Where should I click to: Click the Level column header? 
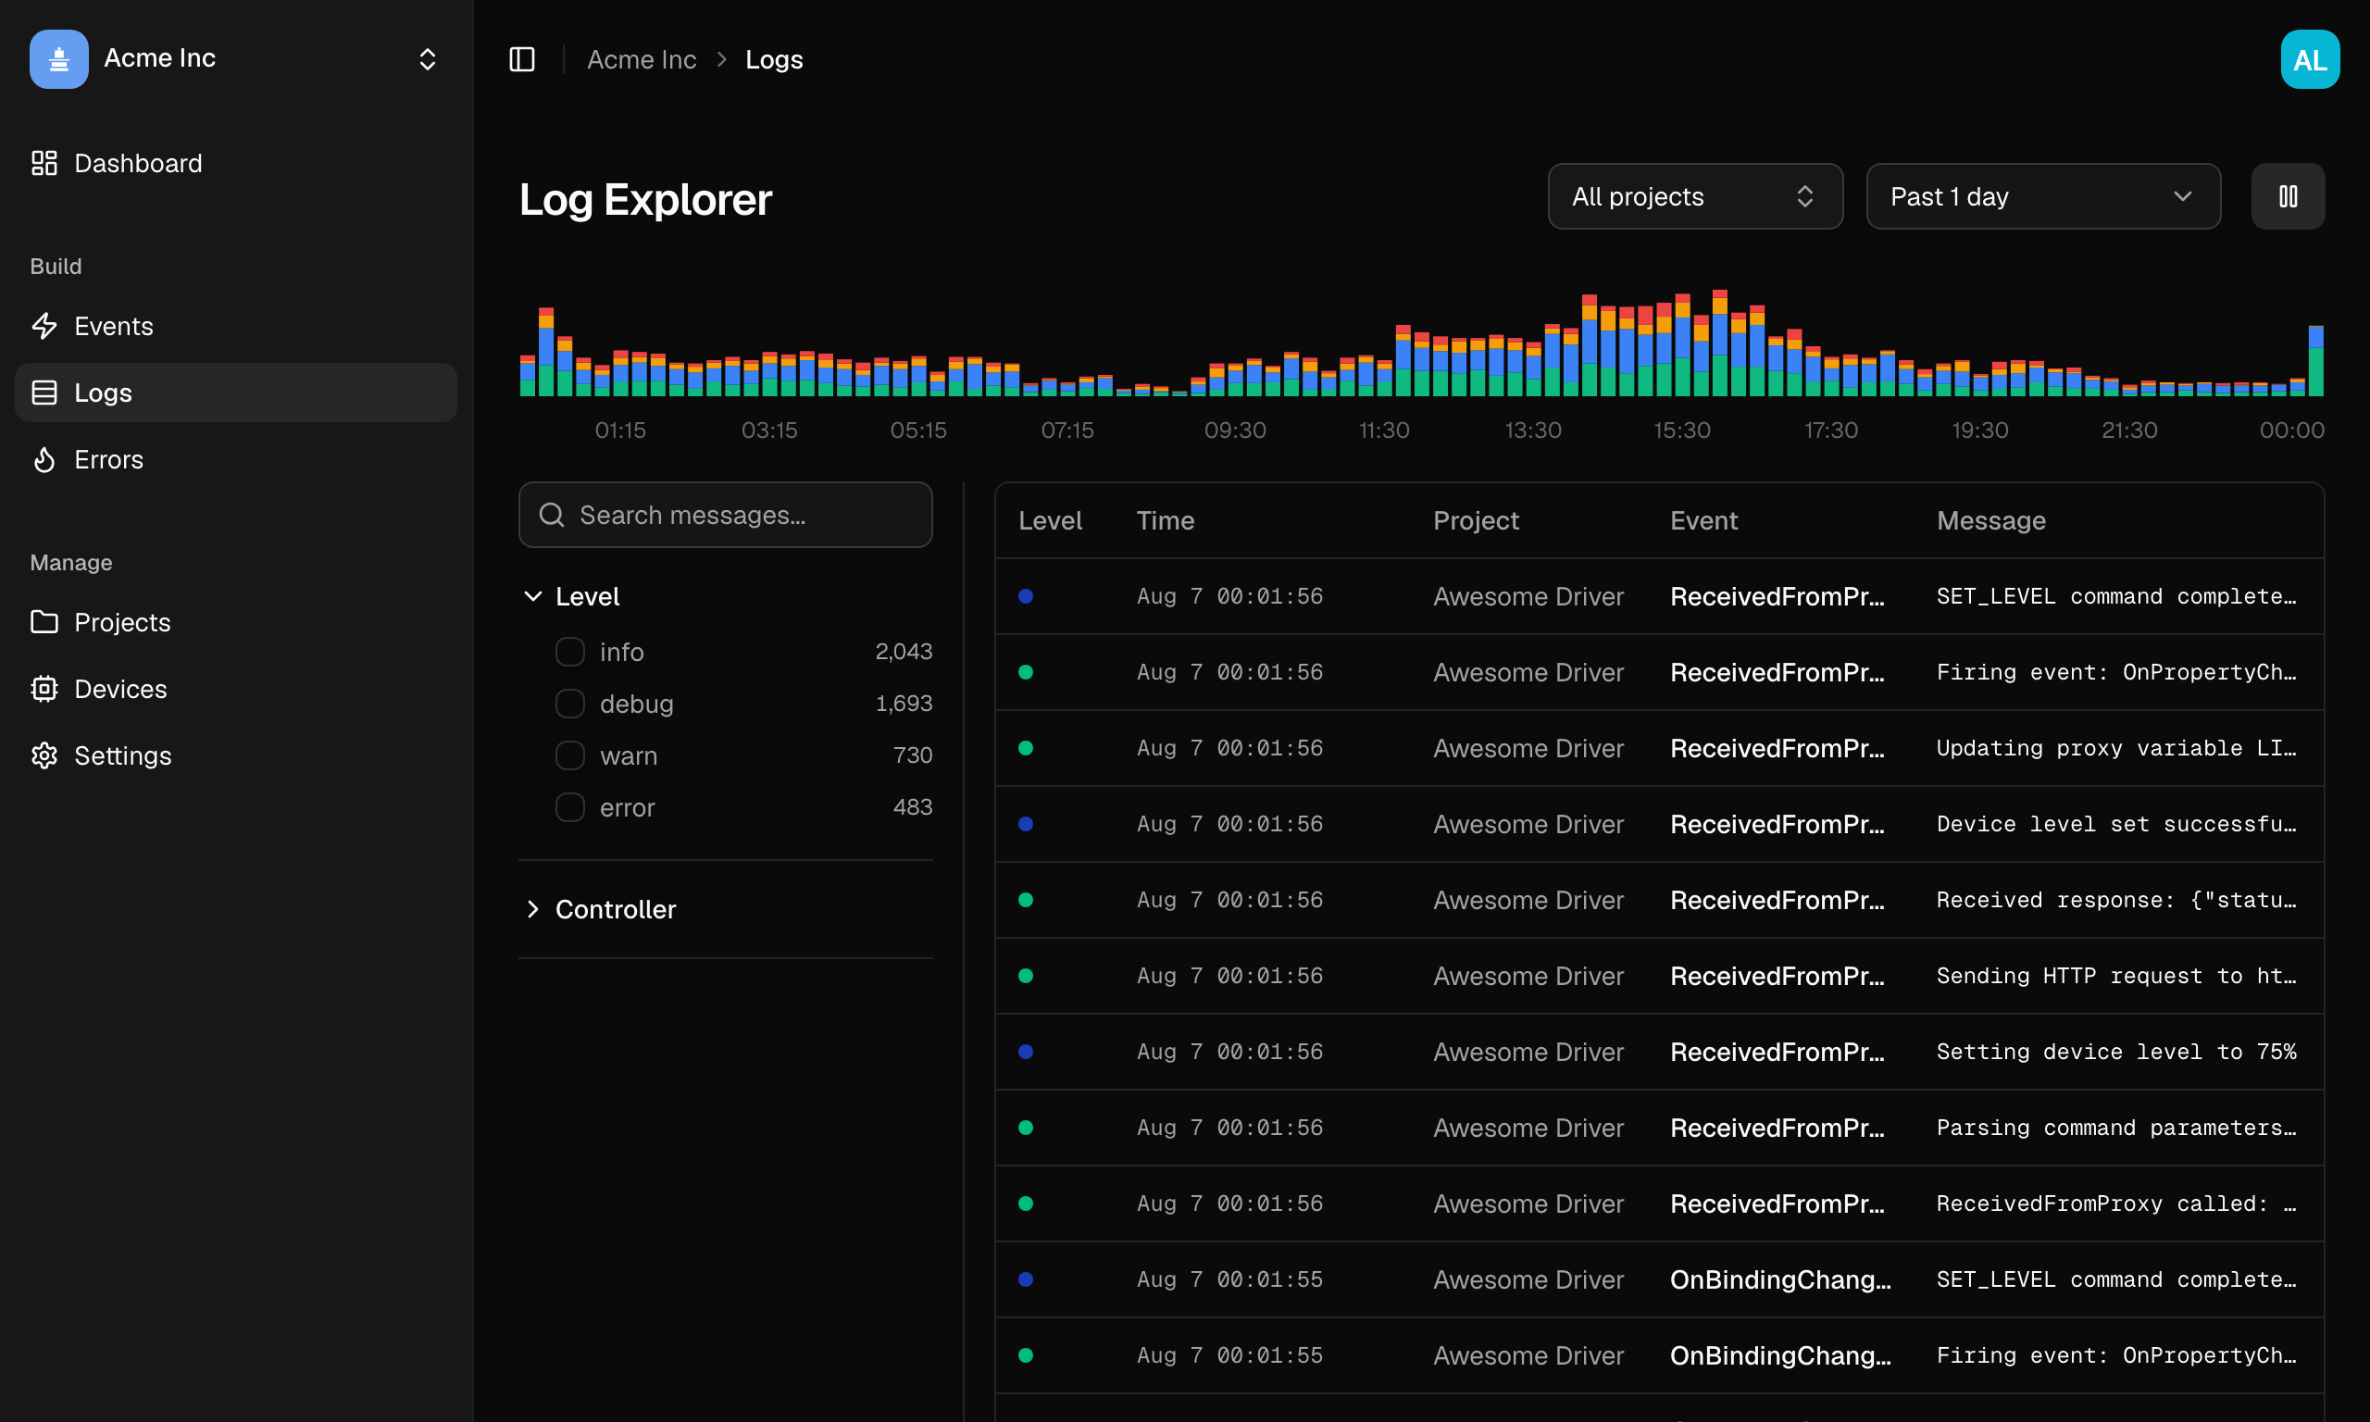click(x=1049, y=520)
